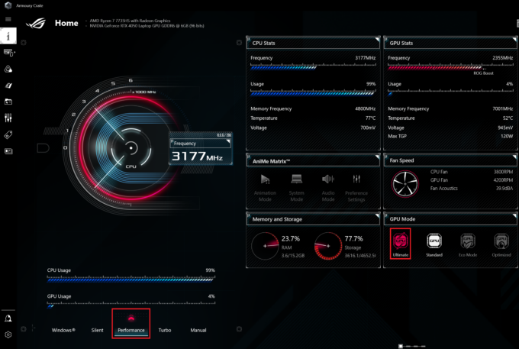519x349 pixels.
Task: Click the Home info icon in the sidebar
Action: pos(8,36)
